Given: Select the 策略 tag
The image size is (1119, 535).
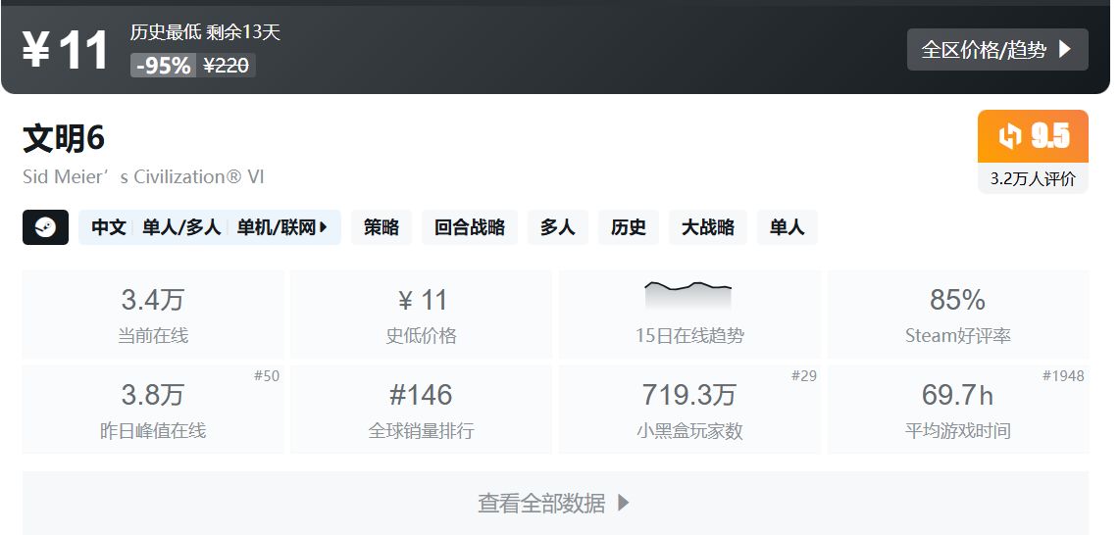Looking at the screenshot, I should click(x=381, y=227).
